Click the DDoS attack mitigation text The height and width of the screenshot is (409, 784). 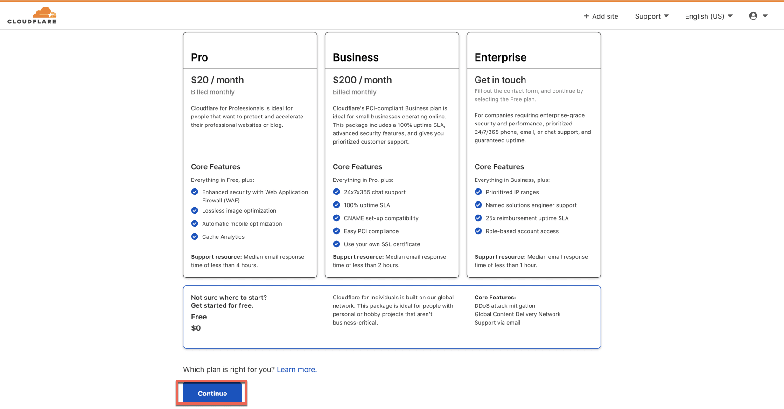click(x=505, y=306)
